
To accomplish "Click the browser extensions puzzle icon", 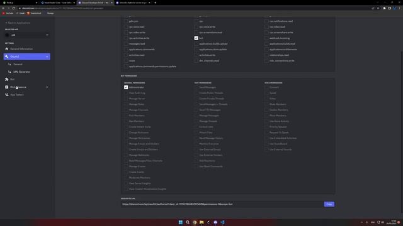I will 384,8.
